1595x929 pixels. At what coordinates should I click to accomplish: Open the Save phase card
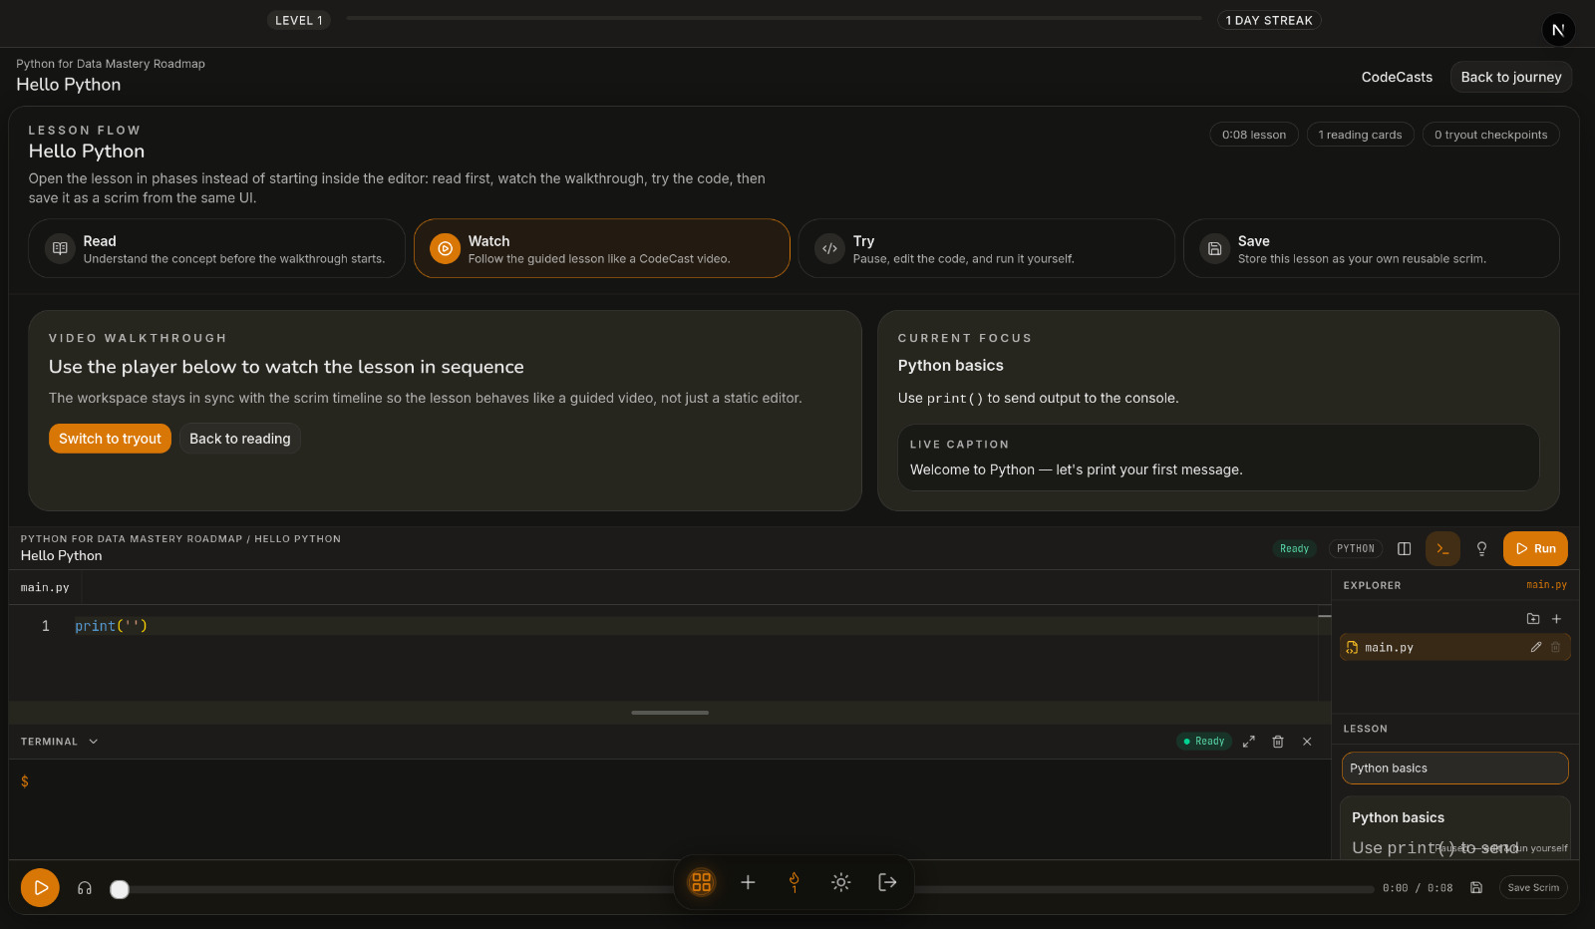pyautogui.click(x=1371, y=248)
